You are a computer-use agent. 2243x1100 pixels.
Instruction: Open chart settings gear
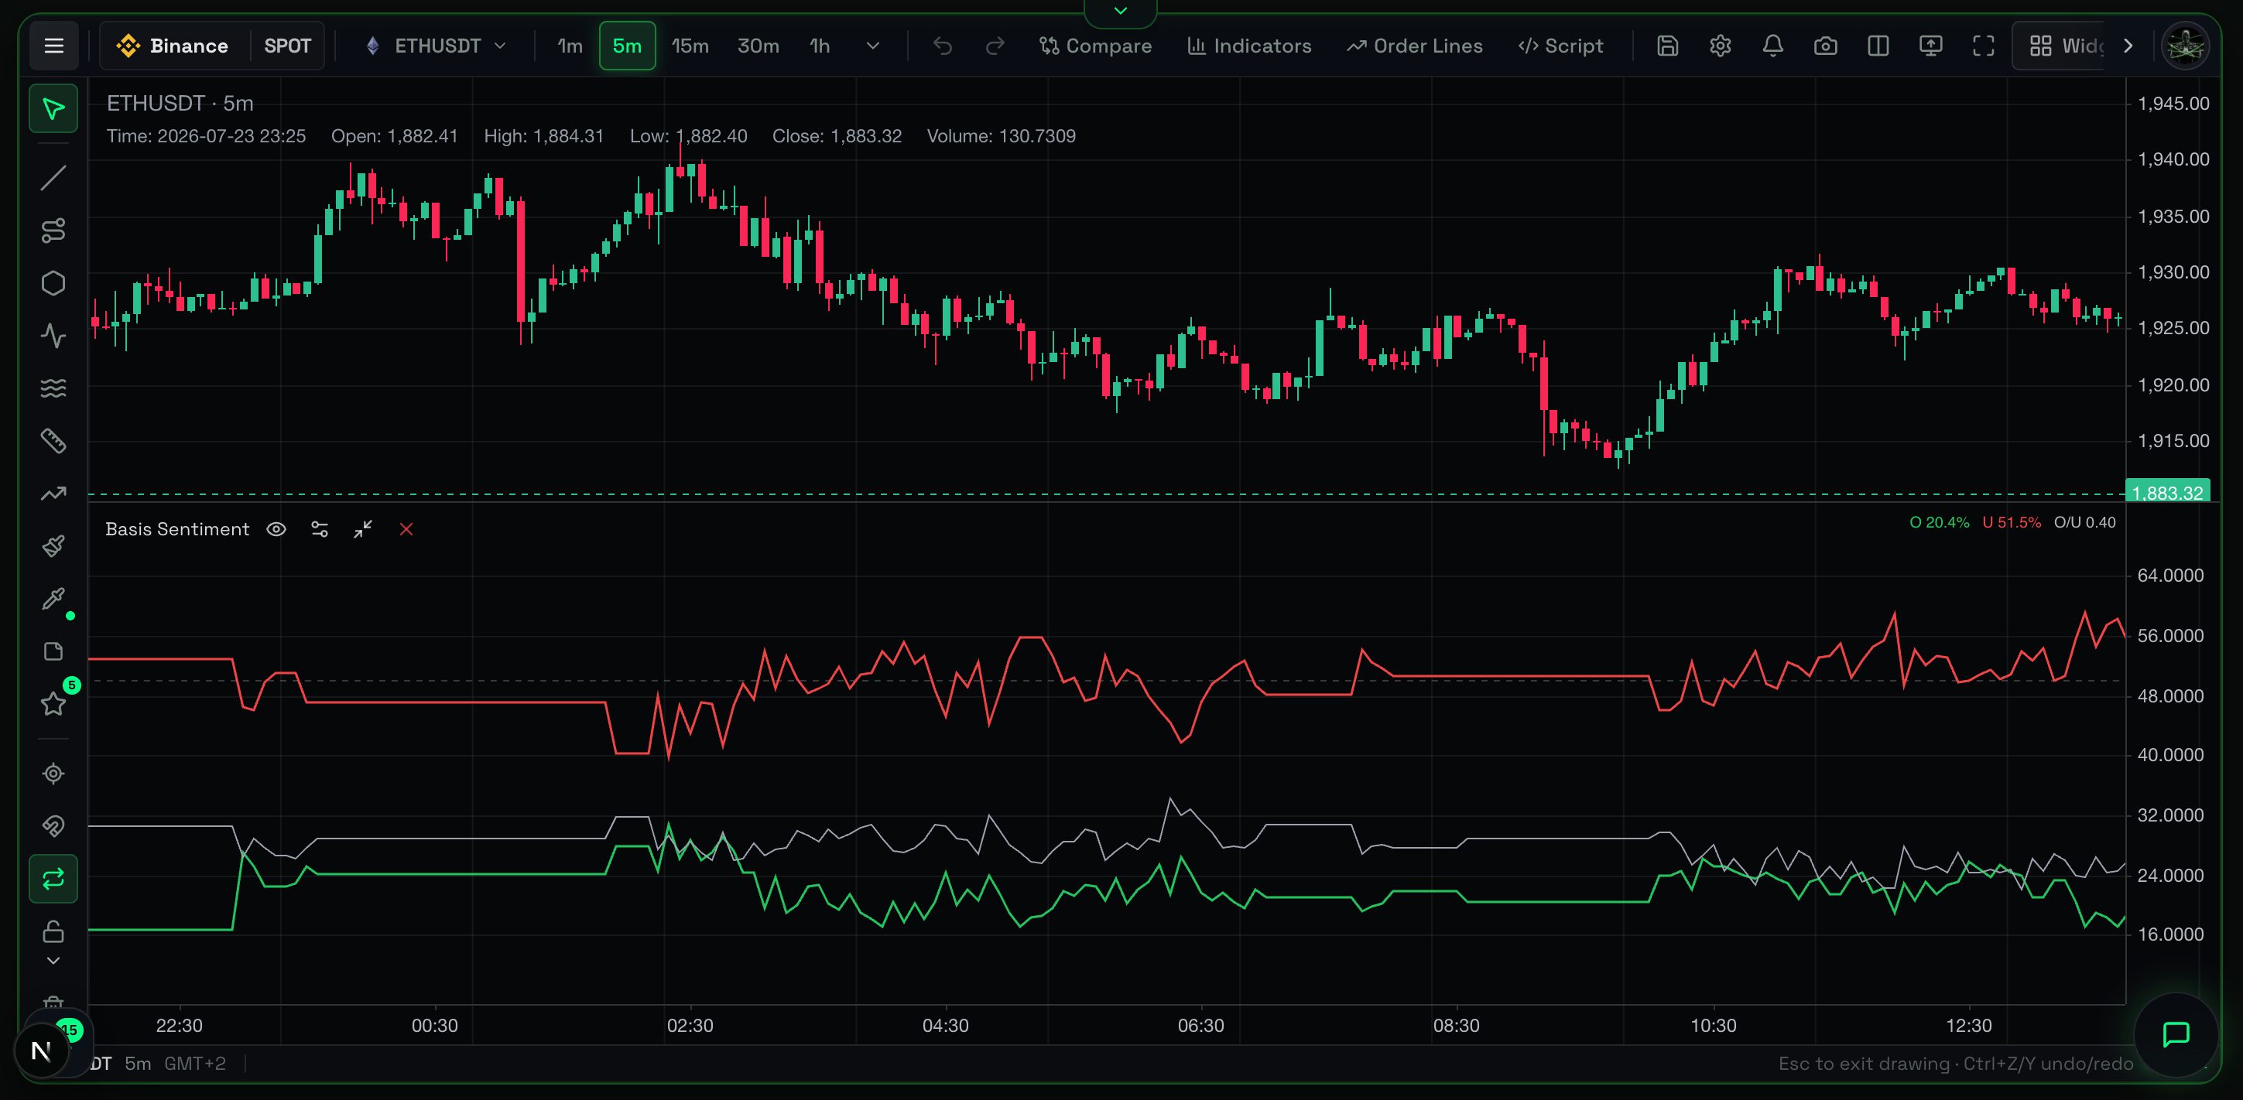click(1721, 46)
